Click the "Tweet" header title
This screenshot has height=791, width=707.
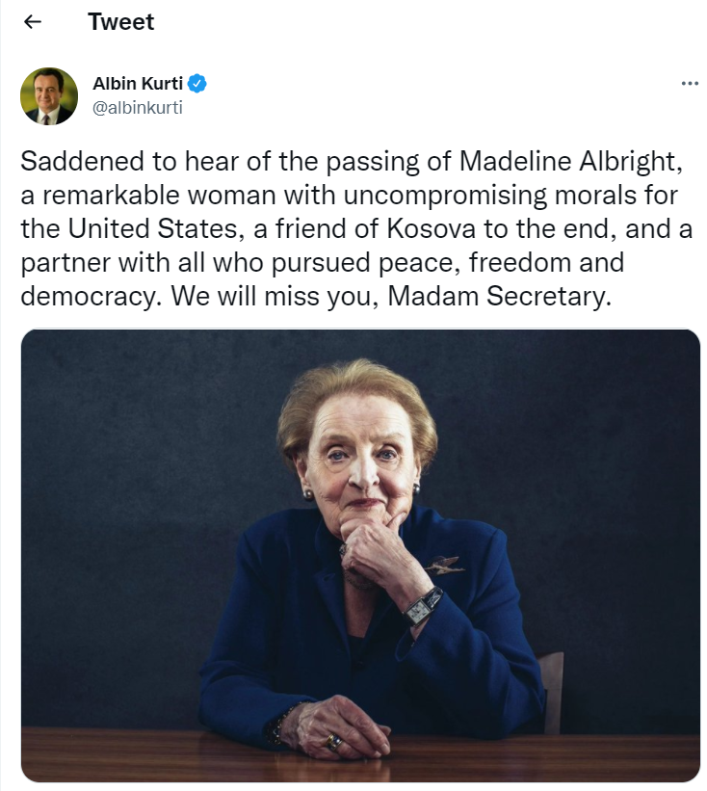[120, 22]
